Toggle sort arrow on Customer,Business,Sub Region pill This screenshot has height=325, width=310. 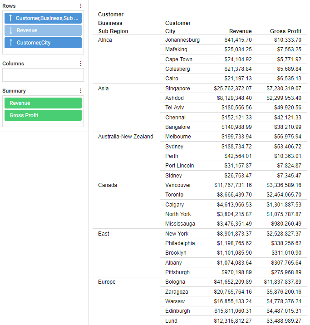(10, 18)
